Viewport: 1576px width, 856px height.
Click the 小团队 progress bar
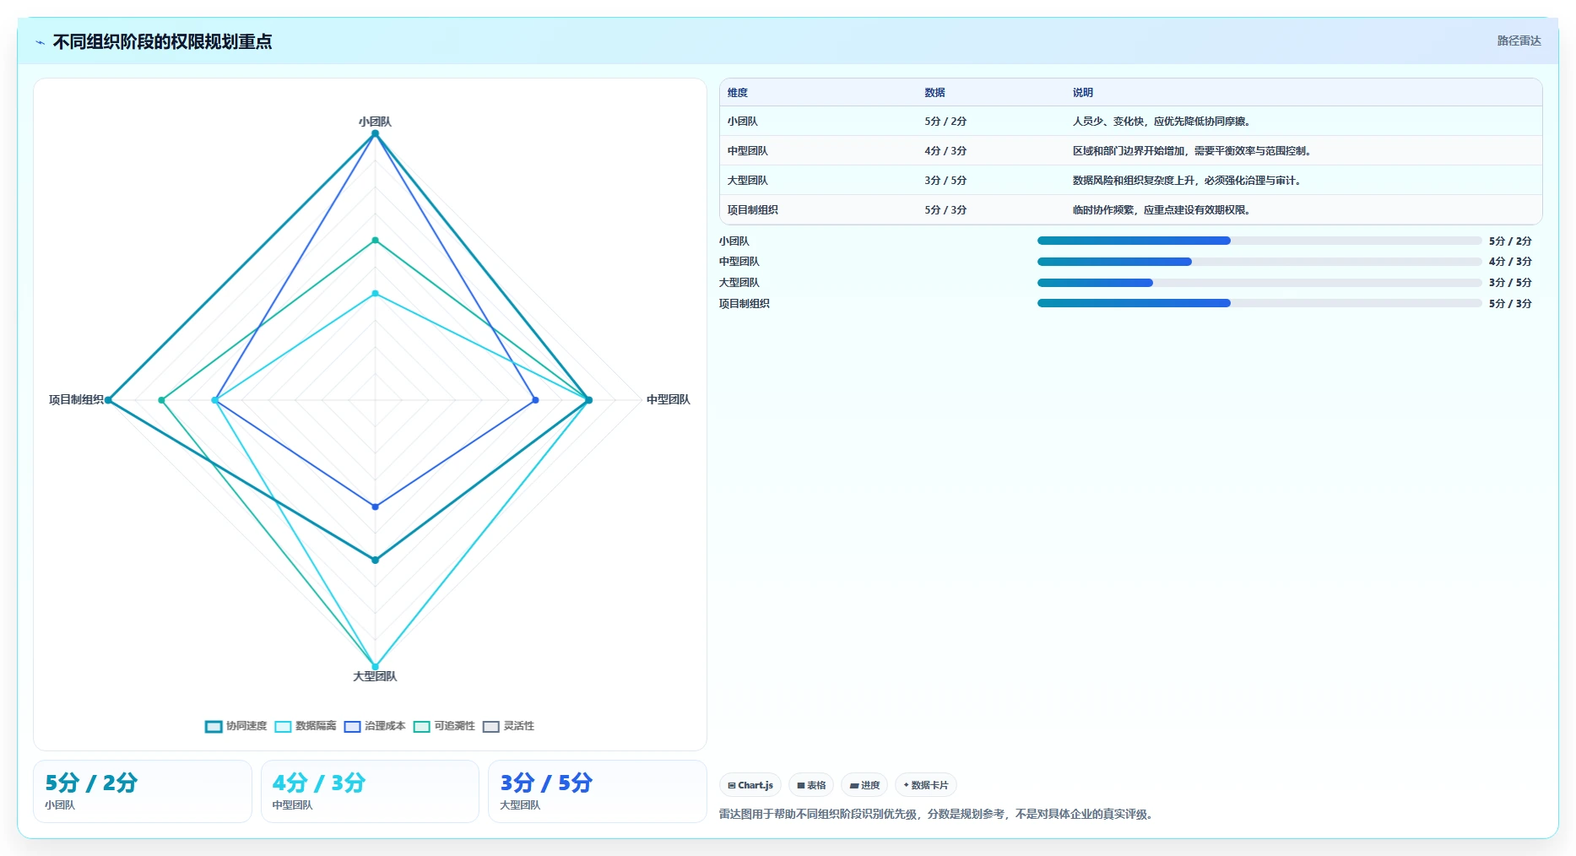click(1259, 241)
